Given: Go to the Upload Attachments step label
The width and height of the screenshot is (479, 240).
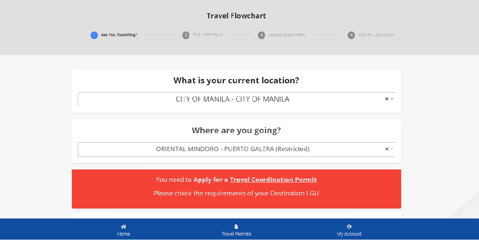Looking at the screenshot, I should (287, 35).
